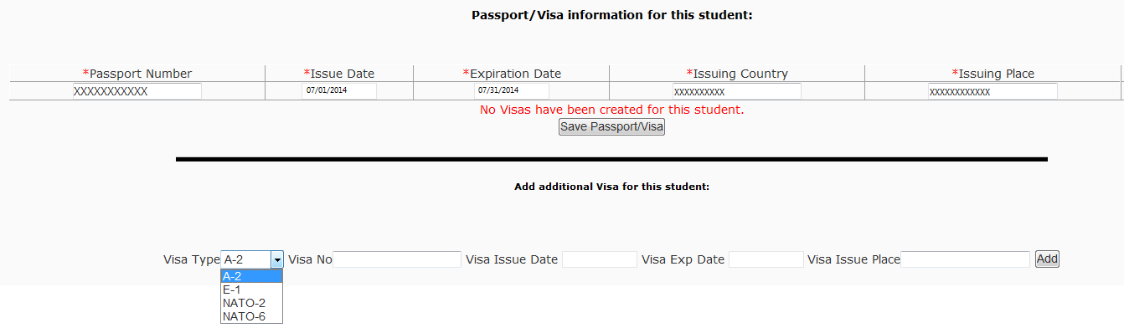This screenshot has width=1124, height=328.
Task: Click the Visa Exp Date field
Action: point(766,259)
